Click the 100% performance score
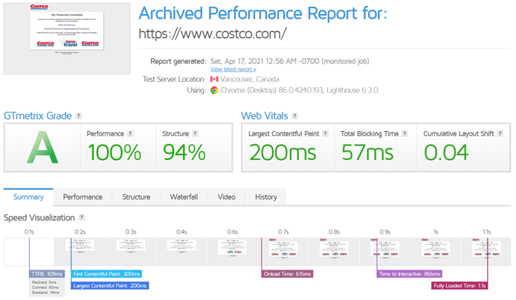516x300 pixels. pos(115,153)
